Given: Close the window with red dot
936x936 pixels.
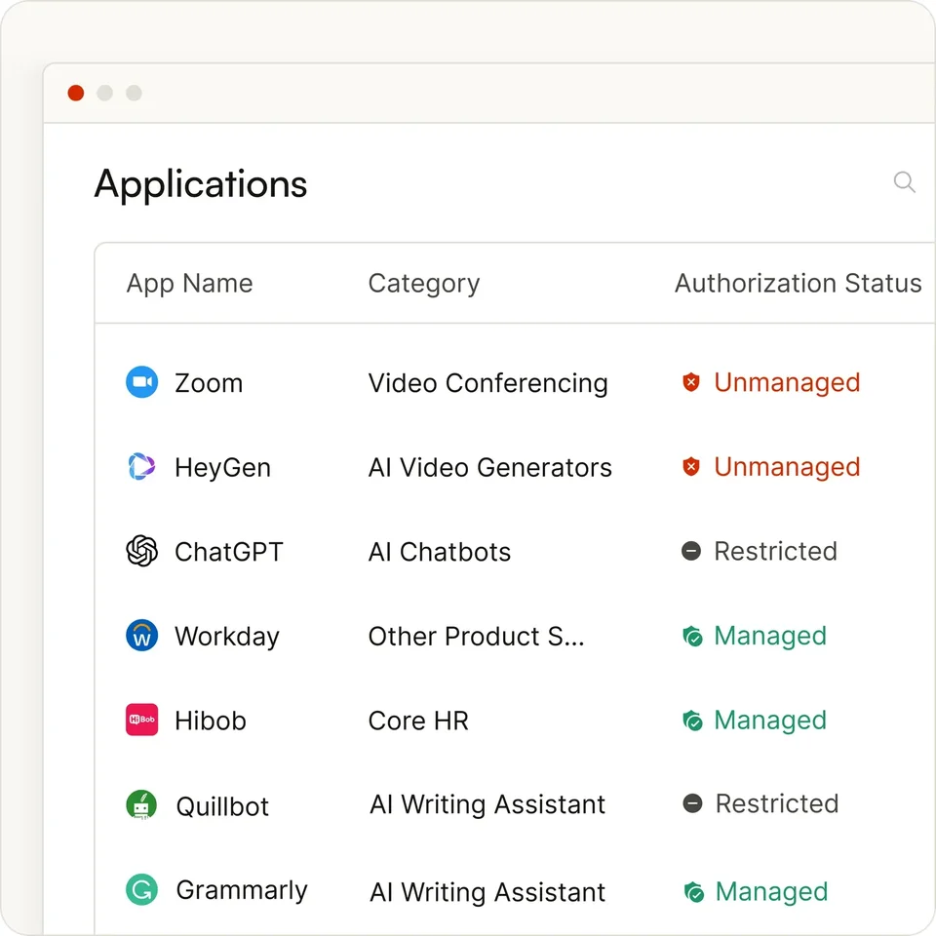Looking at the screenshot, I should pyautogui.click(x=76, y=94).
